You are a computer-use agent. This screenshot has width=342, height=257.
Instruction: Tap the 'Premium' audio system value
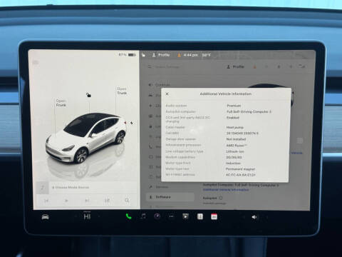coord(234,106)
